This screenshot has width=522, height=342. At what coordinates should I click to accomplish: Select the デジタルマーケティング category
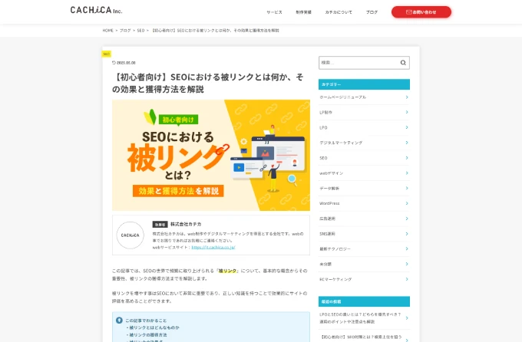[364, 143]
